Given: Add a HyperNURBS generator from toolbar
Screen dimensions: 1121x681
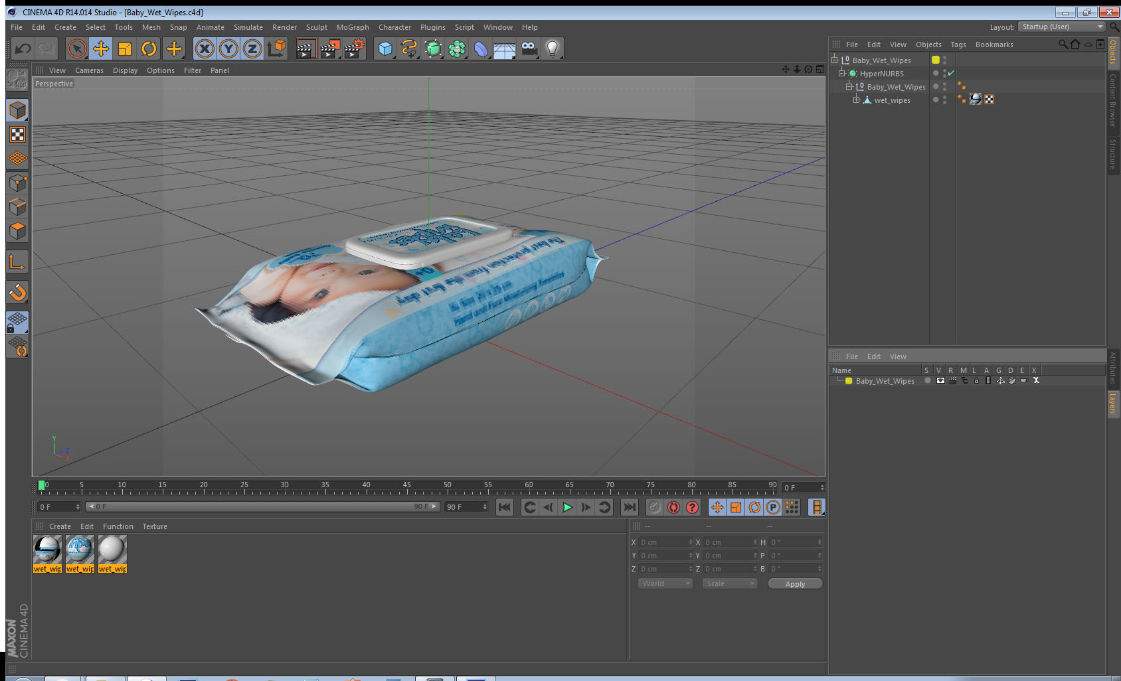Looking at the screenshot, I should point(433,48).
